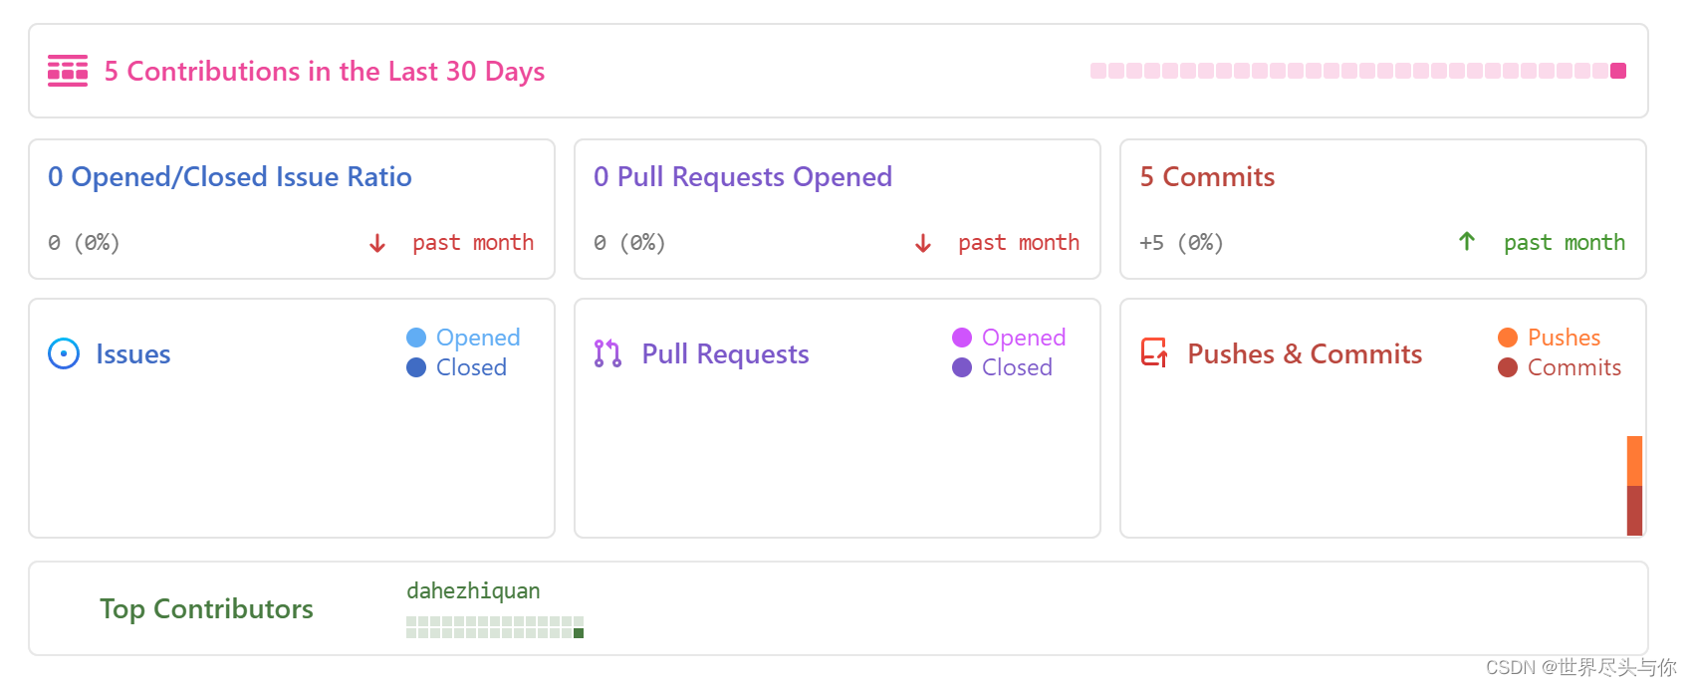The height and width of the screenshot is (687, 1692).
Task: Toggle the Pushes legend item
Action: [1550, 338]
